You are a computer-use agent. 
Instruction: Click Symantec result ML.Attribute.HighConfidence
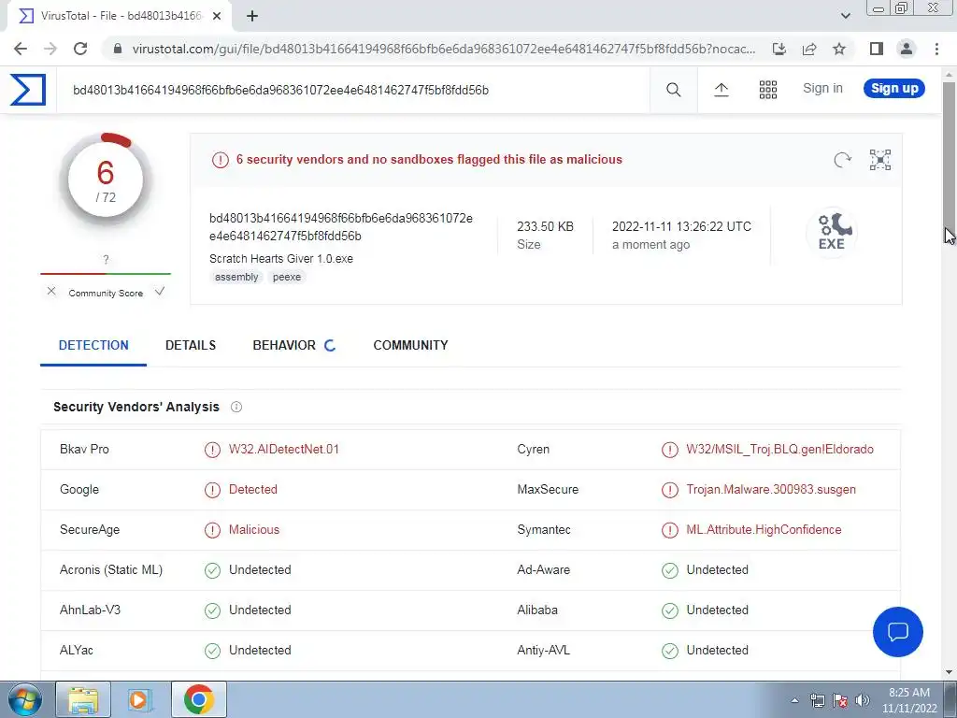point(764,530)
